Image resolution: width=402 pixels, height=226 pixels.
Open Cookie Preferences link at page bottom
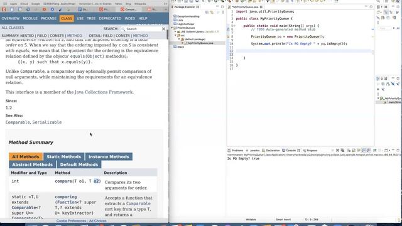[x=71, y=221]
